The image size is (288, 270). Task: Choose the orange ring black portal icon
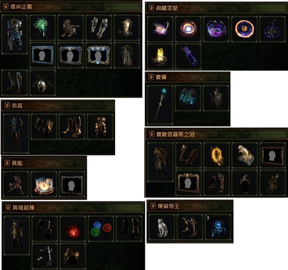point(244,29)
